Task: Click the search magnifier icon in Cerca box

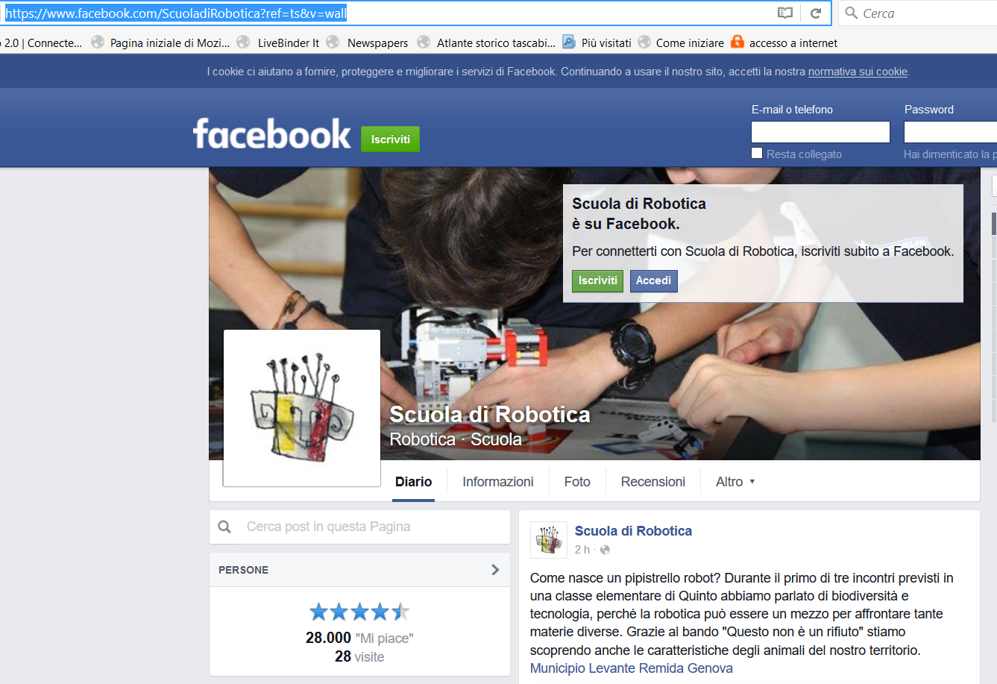Action: 851,13
